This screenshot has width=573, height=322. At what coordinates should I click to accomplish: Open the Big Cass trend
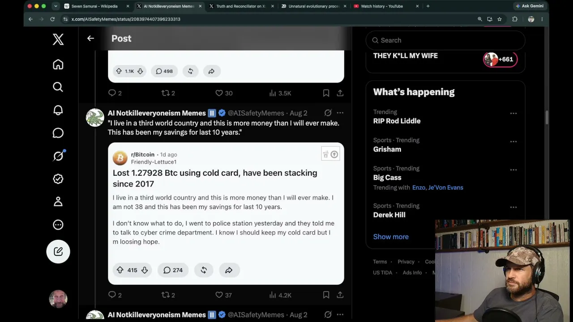[x=387, y=177]
